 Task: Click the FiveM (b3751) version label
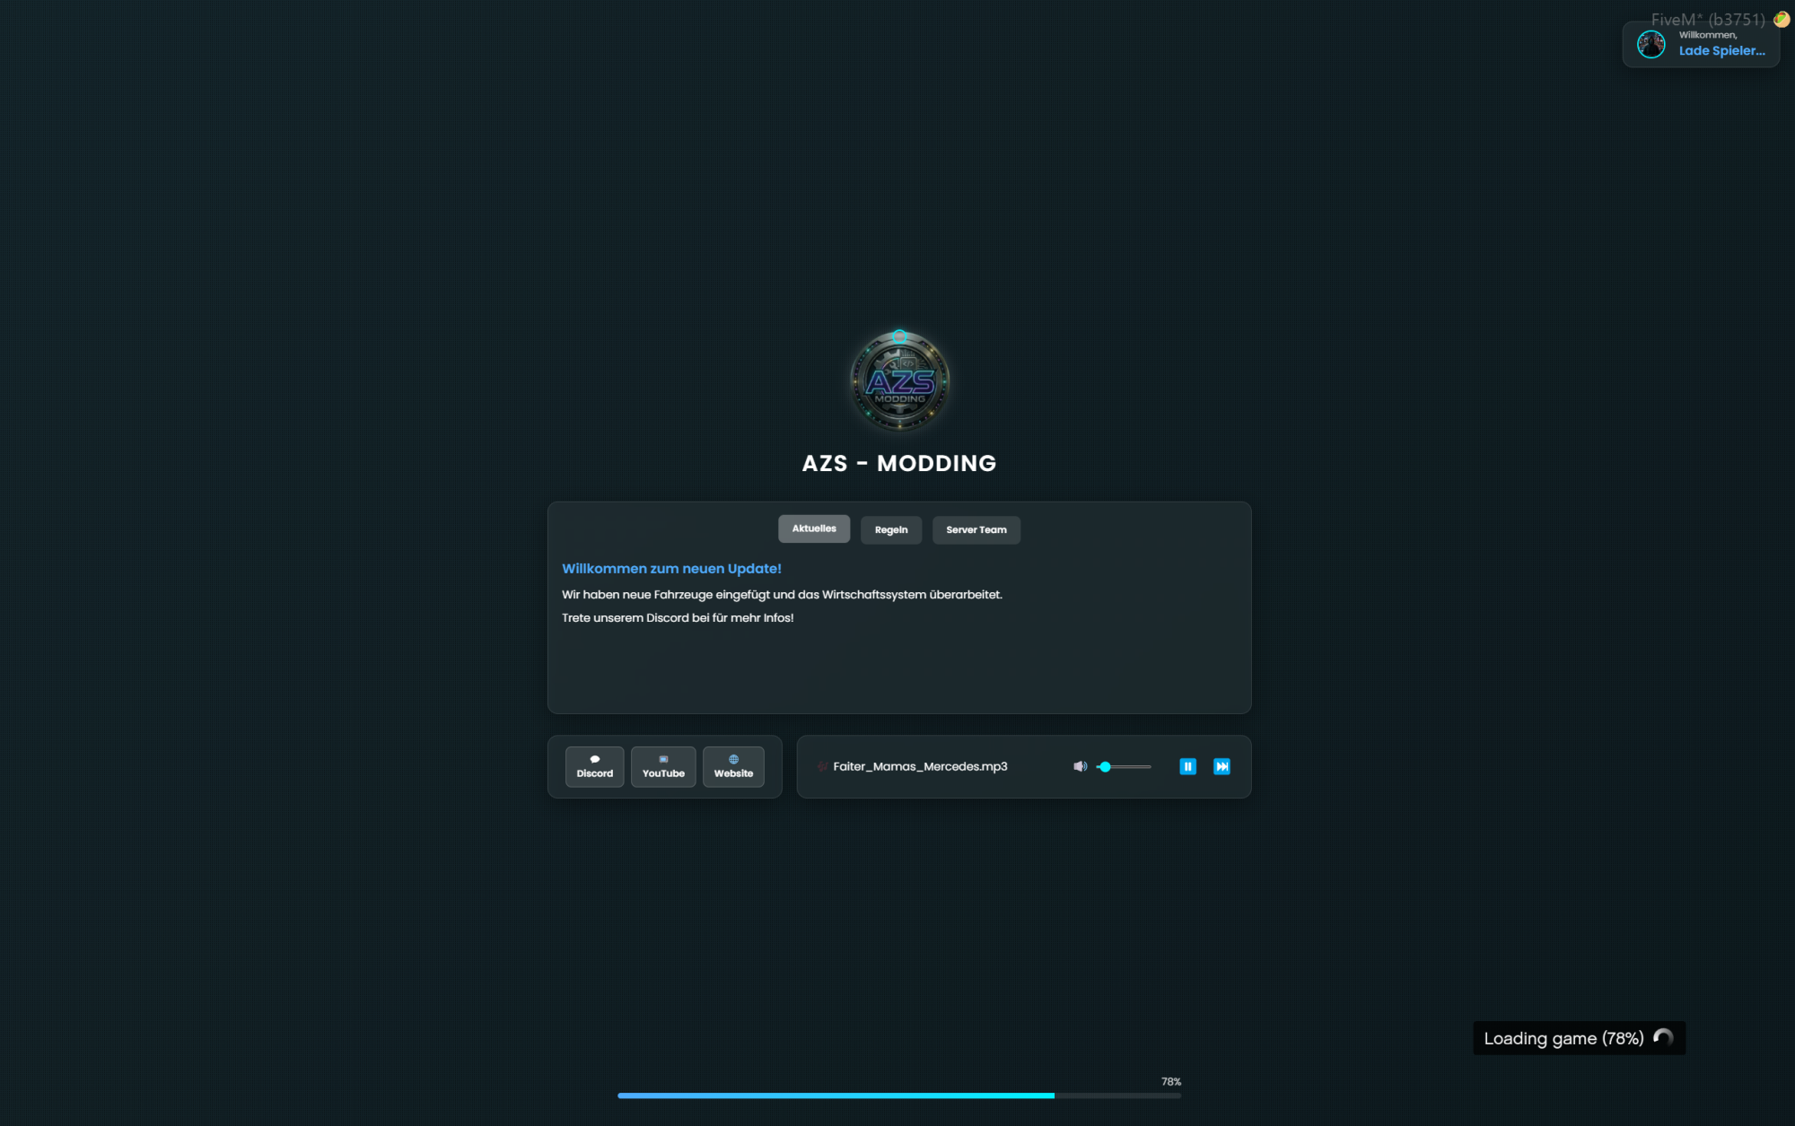point(1708,19)
